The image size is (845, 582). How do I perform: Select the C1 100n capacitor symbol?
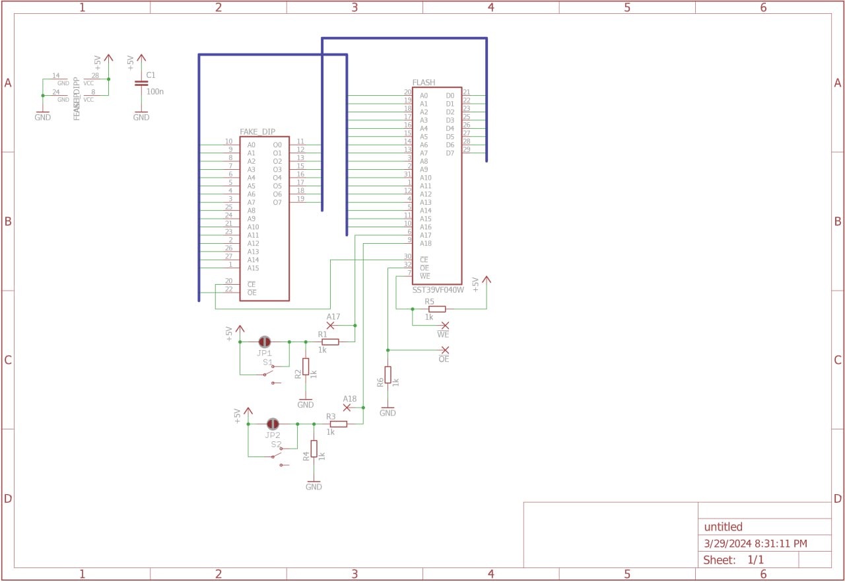click(141, 84)
